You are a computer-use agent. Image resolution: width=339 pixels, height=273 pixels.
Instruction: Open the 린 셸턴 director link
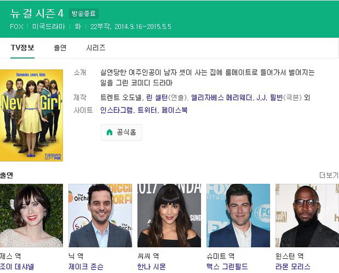point(156,97)
